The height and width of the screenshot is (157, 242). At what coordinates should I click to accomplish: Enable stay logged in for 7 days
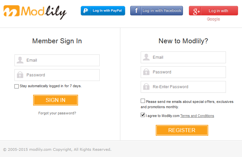click(17, 86)
